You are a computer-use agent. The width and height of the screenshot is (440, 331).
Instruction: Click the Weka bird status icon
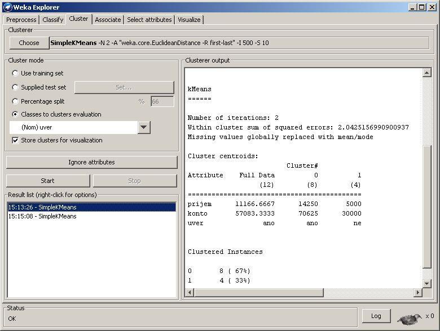pyautogui.click(x=410, y=319)
